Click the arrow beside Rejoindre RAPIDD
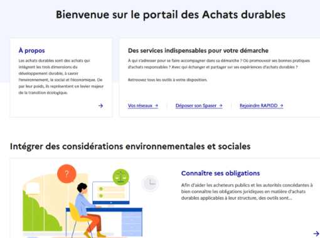The height and width of the screenshot is (238, 320). (281, 106)
